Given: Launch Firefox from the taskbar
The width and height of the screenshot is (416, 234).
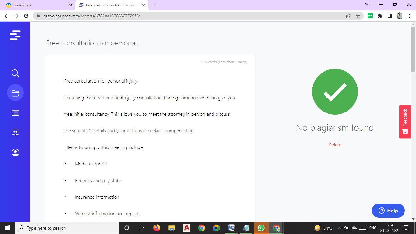Looking at the screenshot, I should [157, 228].
